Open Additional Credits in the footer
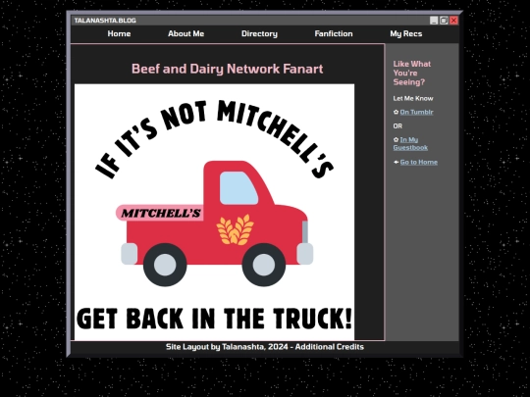The height and width of the screenshot is (397, 530). [329, 347]
